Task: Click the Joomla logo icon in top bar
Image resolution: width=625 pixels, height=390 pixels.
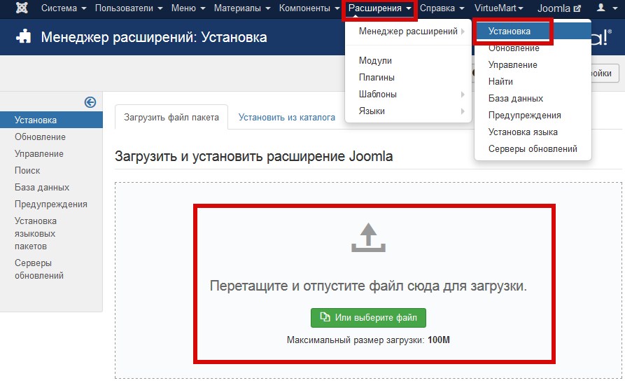Action: (22, 8)
